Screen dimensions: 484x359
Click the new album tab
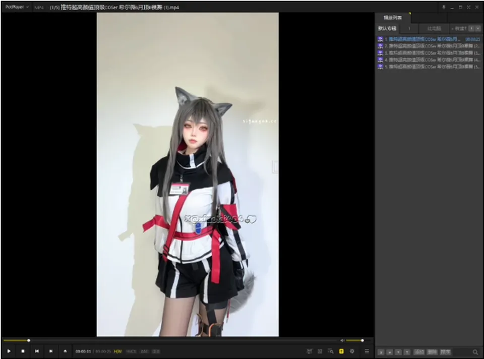459,28
